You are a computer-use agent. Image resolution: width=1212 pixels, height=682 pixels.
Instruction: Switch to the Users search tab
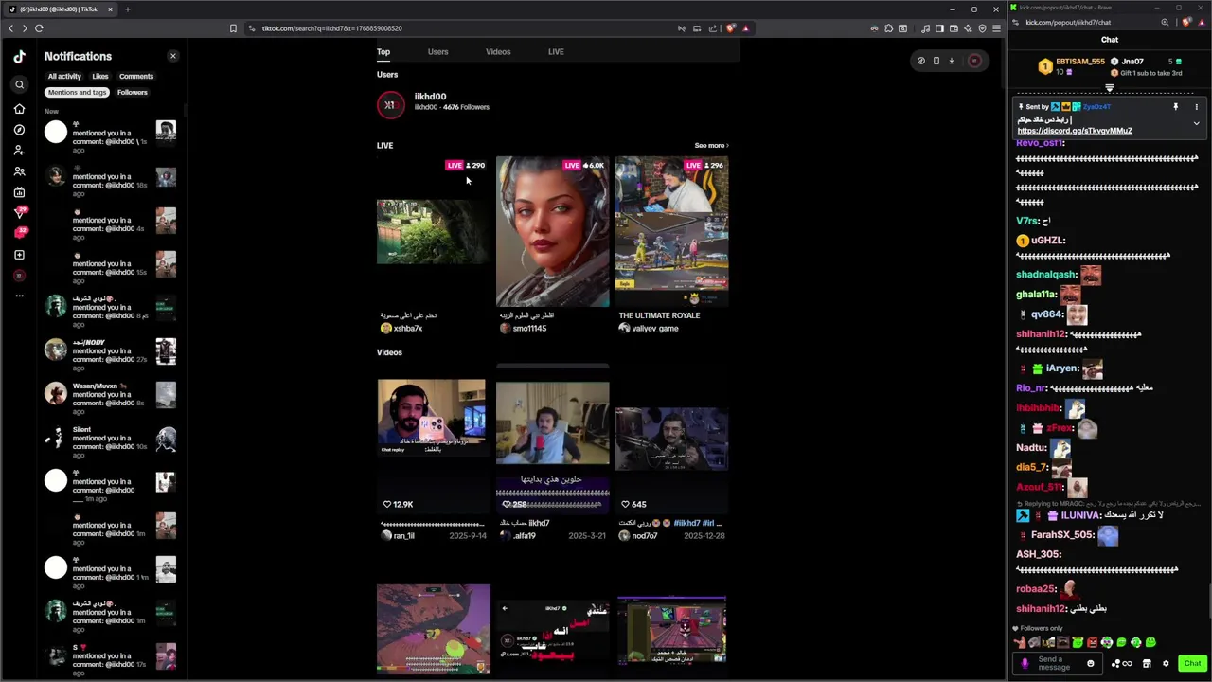[437, 52]
